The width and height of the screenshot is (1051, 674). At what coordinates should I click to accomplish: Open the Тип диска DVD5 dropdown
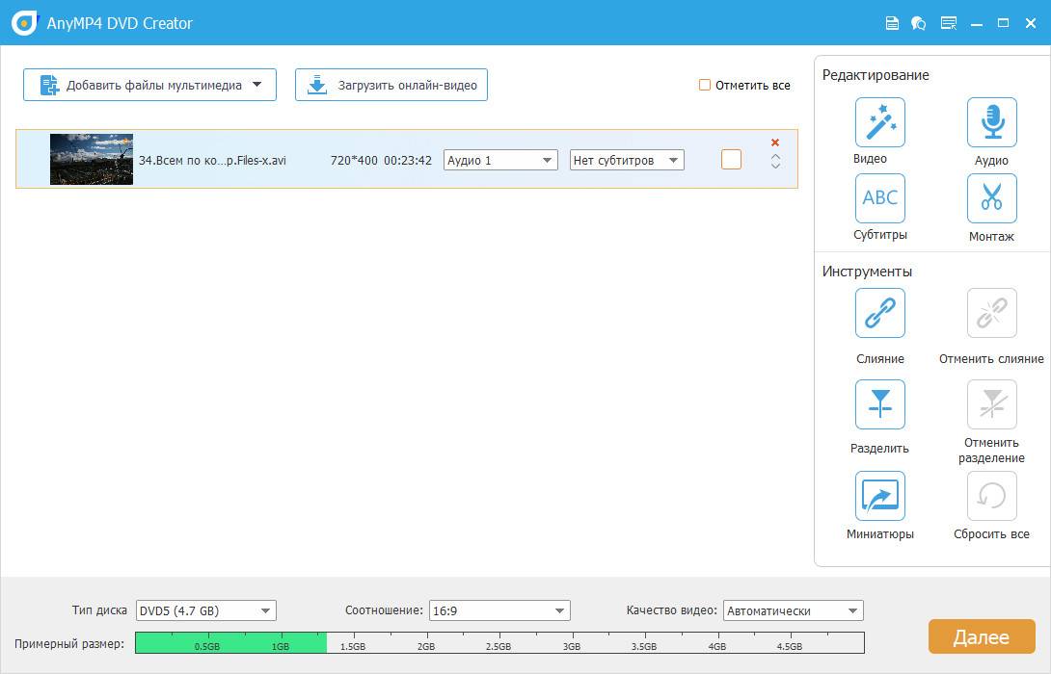coord(205,610)
